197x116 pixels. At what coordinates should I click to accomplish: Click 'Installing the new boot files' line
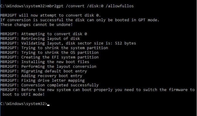click(55, 62)
